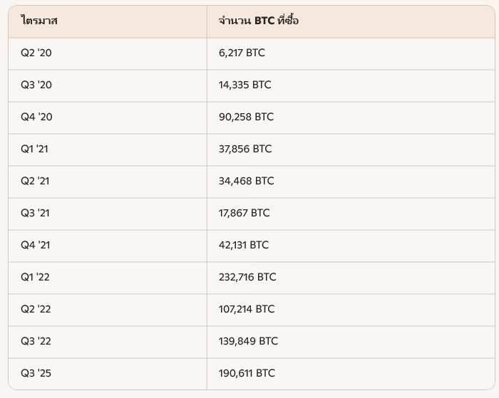
Task: Select the Q1 '22 quarter cell
Action: 35,277
